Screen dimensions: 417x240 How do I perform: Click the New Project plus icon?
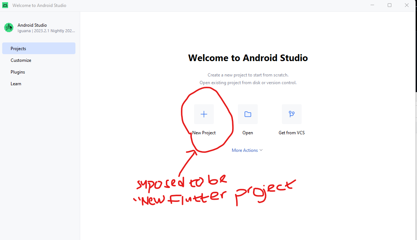(x=204, y=114)
